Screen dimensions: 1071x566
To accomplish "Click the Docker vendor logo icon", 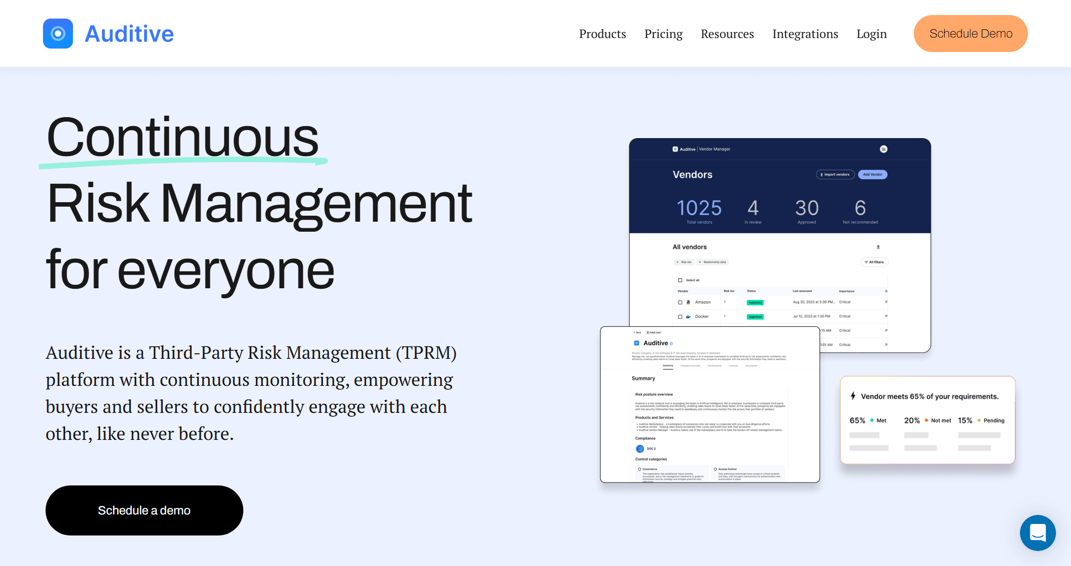I will pyautogui.click(x=688, y=316).
